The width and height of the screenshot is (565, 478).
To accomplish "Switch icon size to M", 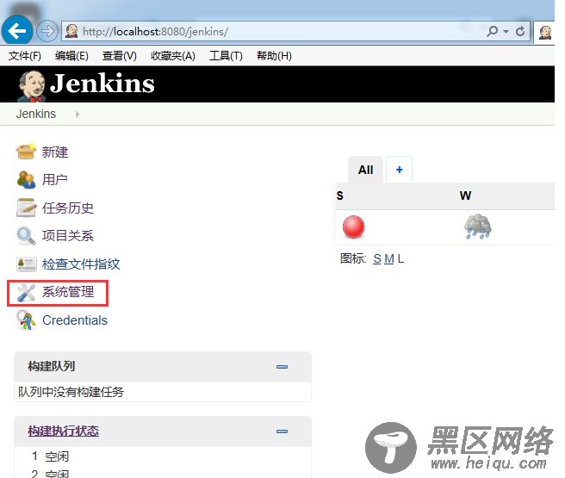I will point(389,258).
